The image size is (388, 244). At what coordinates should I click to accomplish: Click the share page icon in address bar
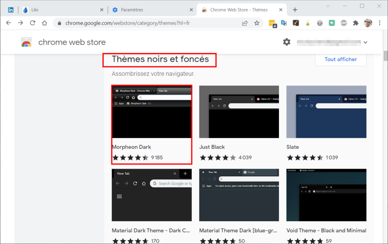pos(245,23)
